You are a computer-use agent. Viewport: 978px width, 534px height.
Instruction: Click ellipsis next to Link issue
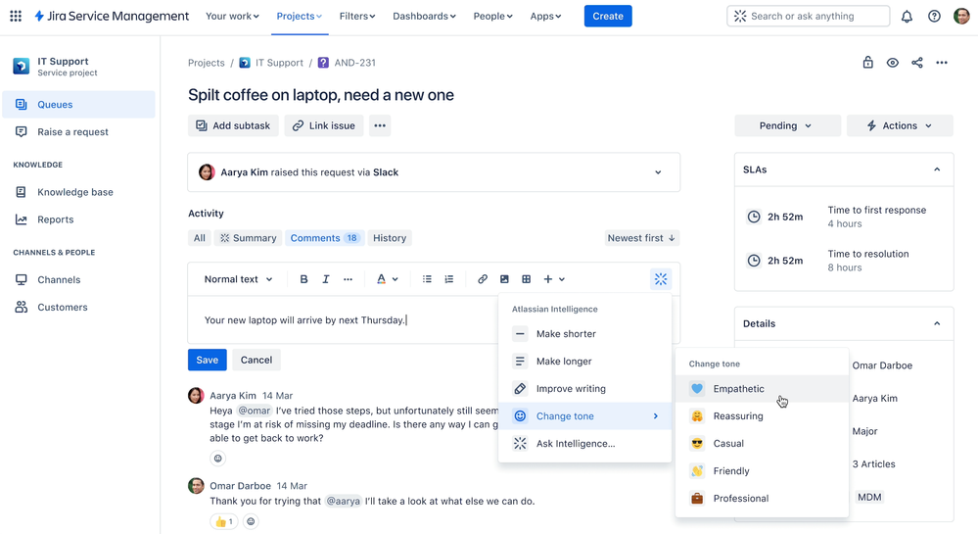(x=380, y=125)
